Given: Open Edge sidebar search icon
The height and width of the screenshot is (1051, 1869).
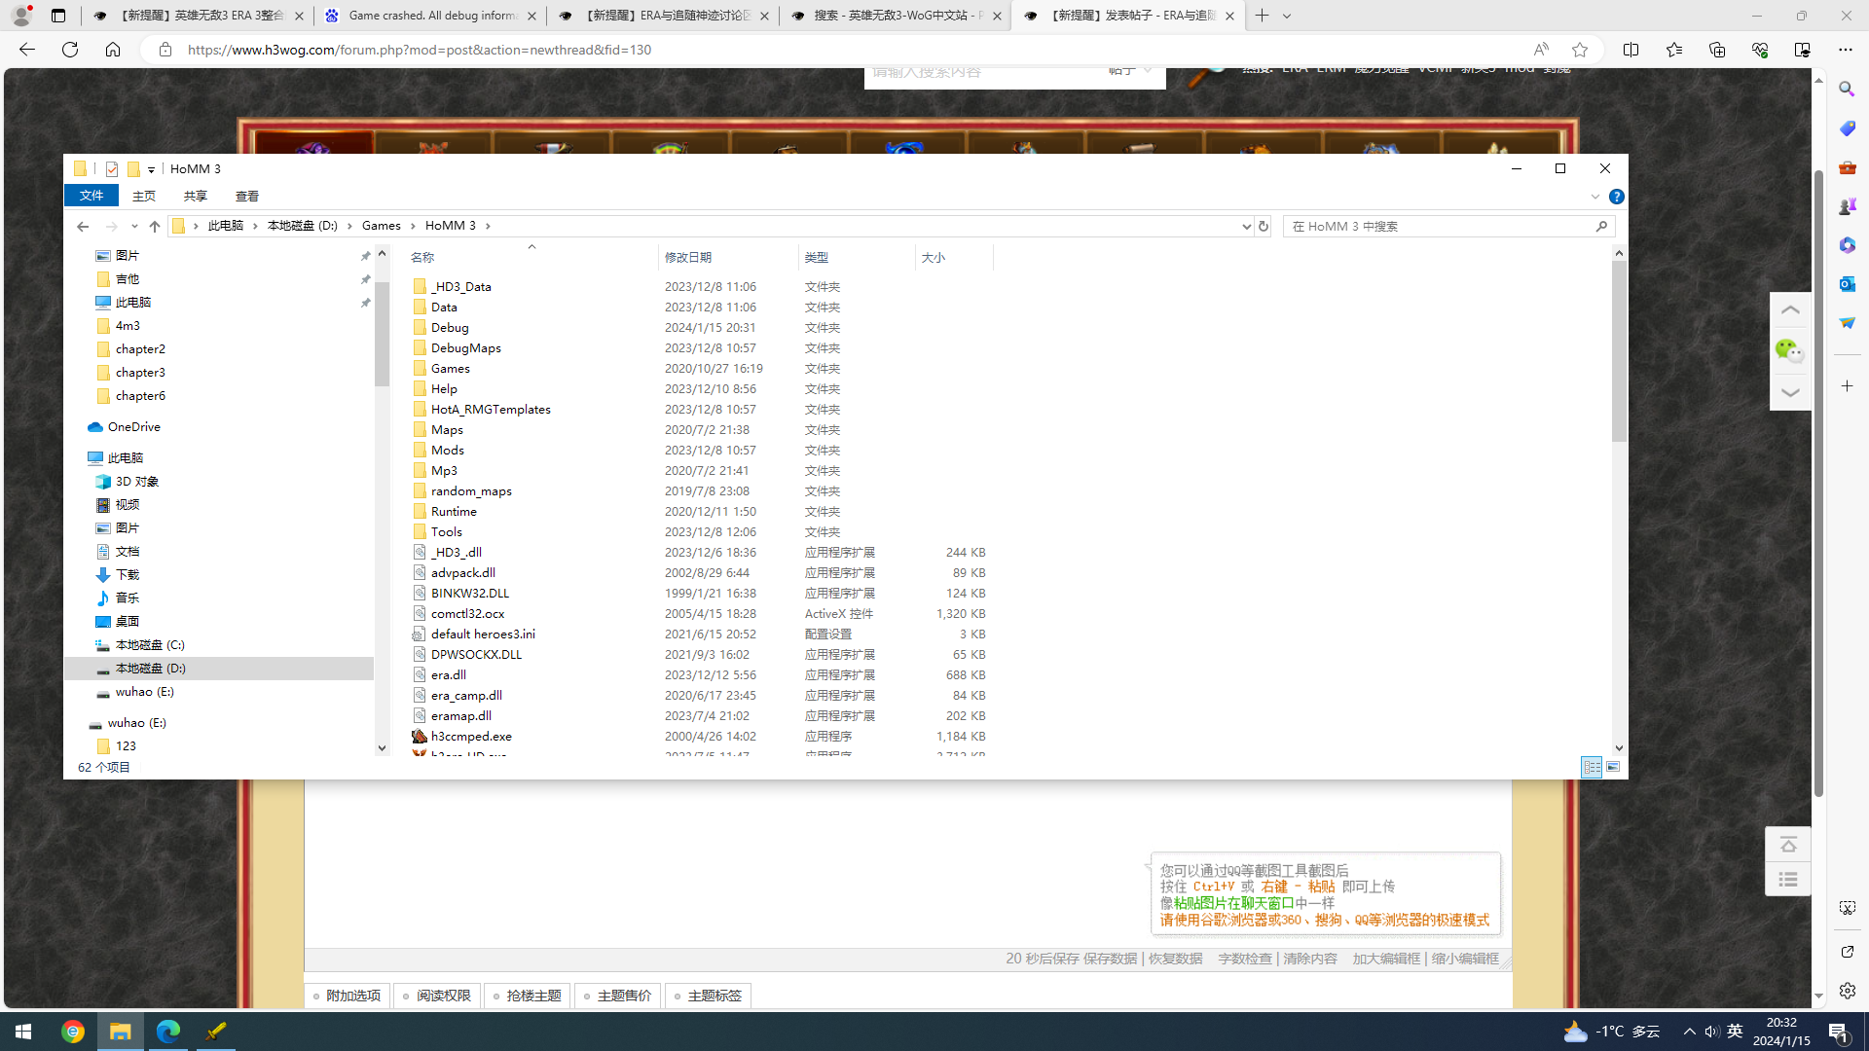Looking at the screenshot, I should [x=1847, y=90].
